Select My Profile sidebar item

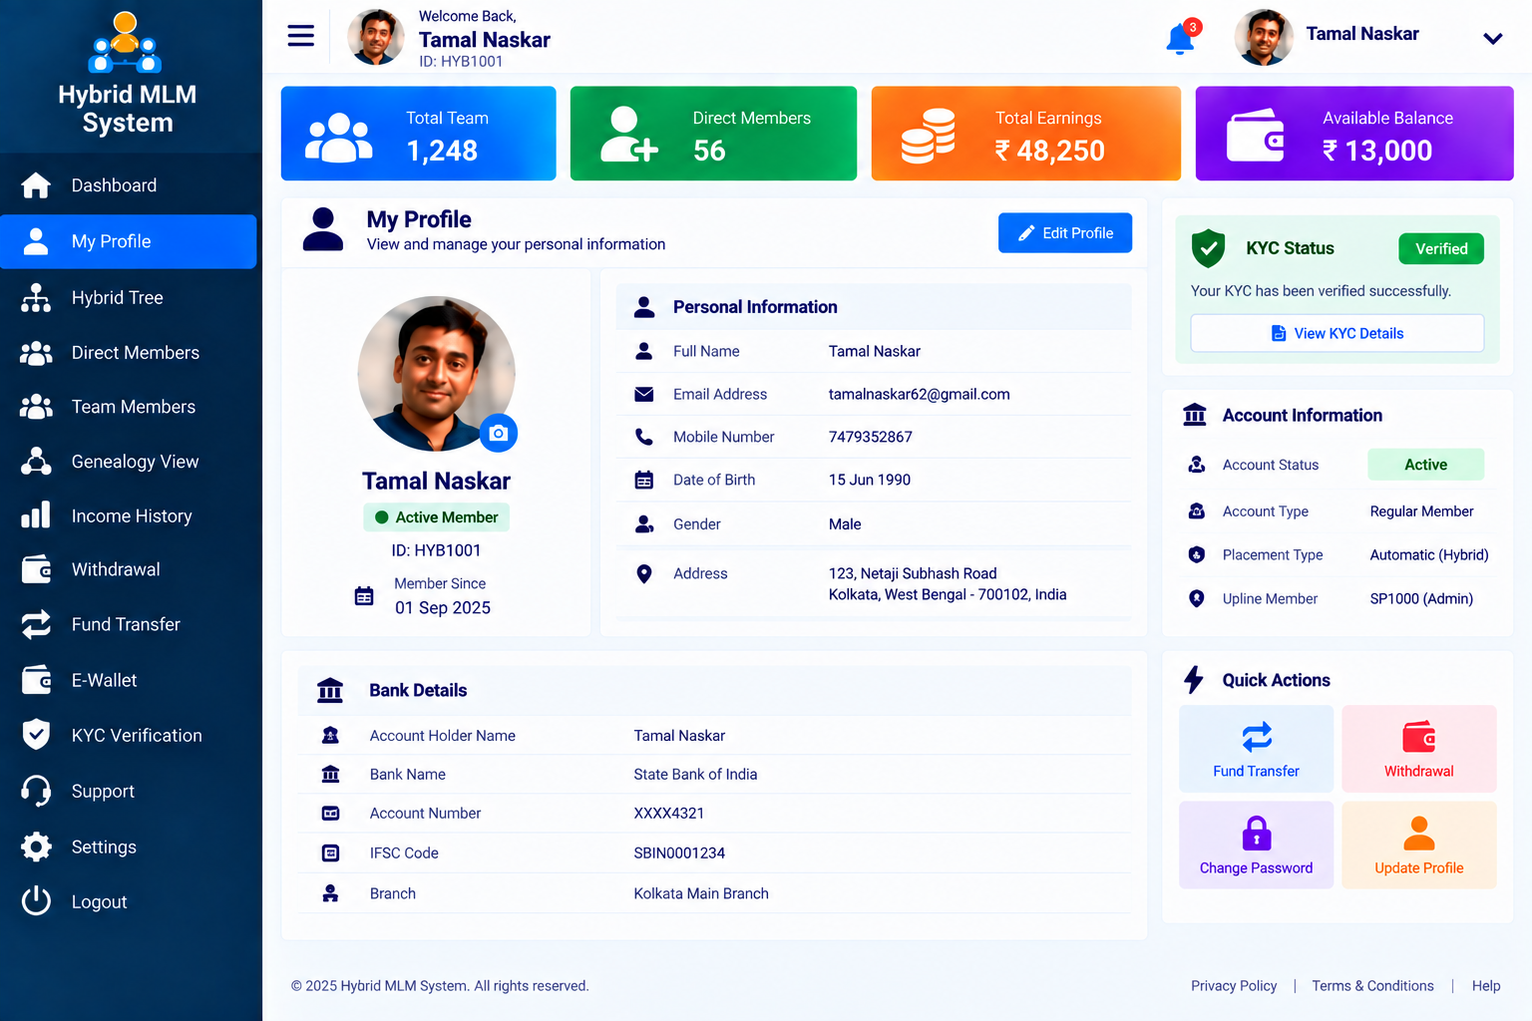click(x=128, y=241)
